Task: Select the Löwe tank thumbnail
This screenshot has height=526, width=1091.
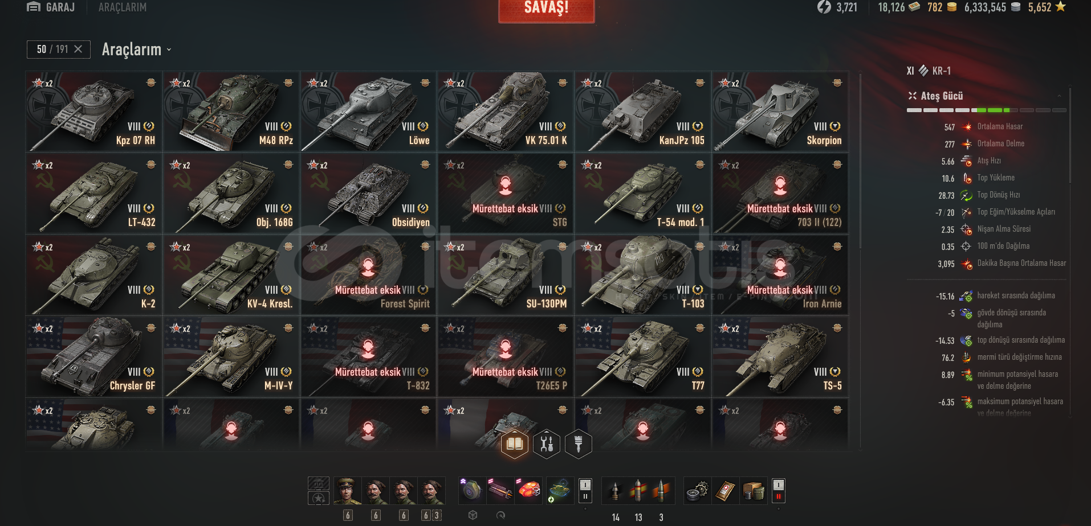Action: [x=368, y=111]
